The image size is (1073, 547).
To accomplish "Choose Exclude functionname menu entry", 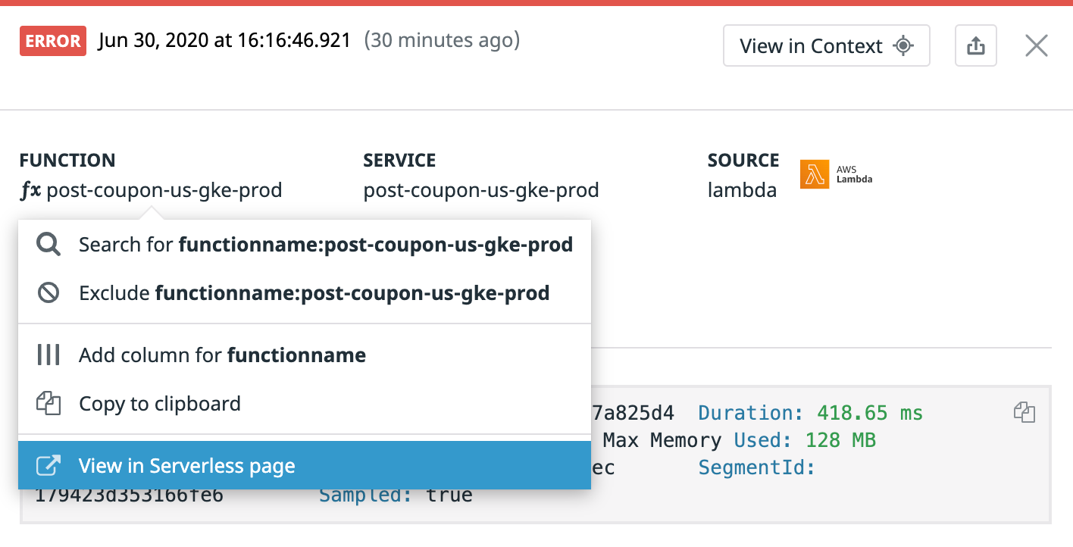I will pyautogui.click(x=314, y=293).
